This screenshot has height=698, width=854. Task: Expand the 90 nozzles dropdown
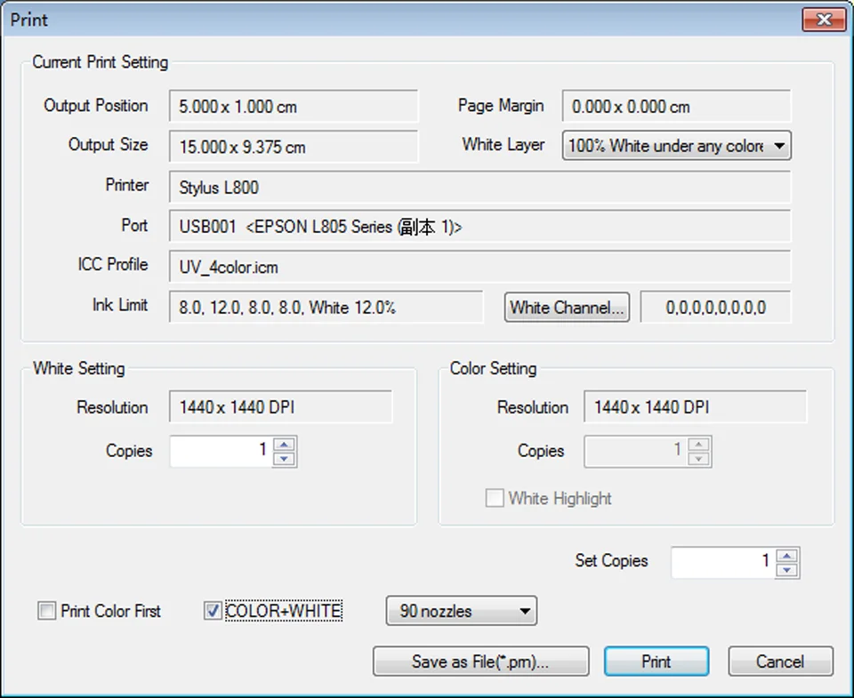point(462,611)
